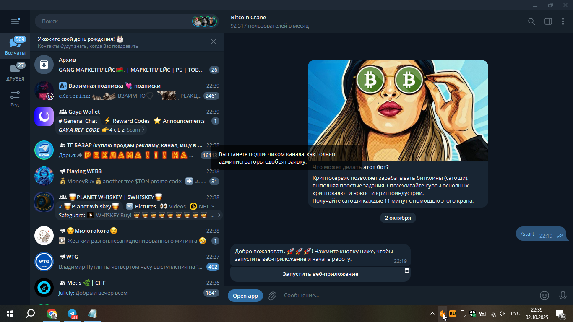Screen dimensions: 573x322
Task: Open Gaya Wallet group avatar
Action: click(44, 117)
